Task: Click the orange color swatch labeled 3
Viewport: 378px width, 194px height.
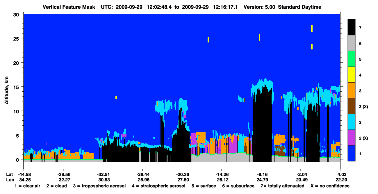Action: point(352,90)
